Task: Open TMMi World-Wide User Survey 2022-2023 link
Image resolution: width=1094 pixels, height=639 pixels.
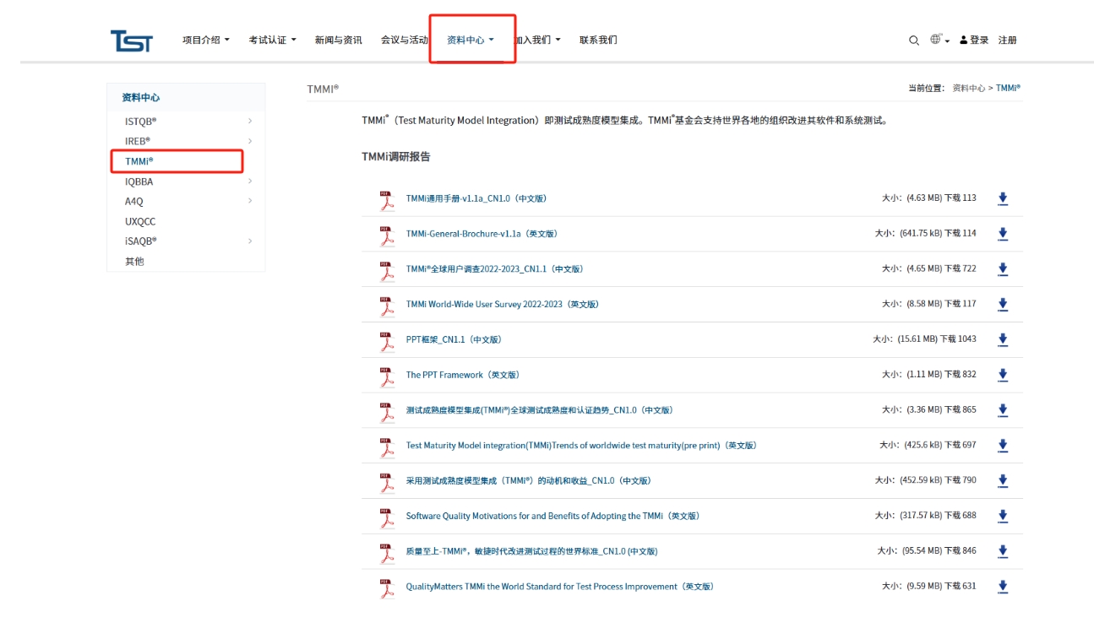Action: click(503, 305)
